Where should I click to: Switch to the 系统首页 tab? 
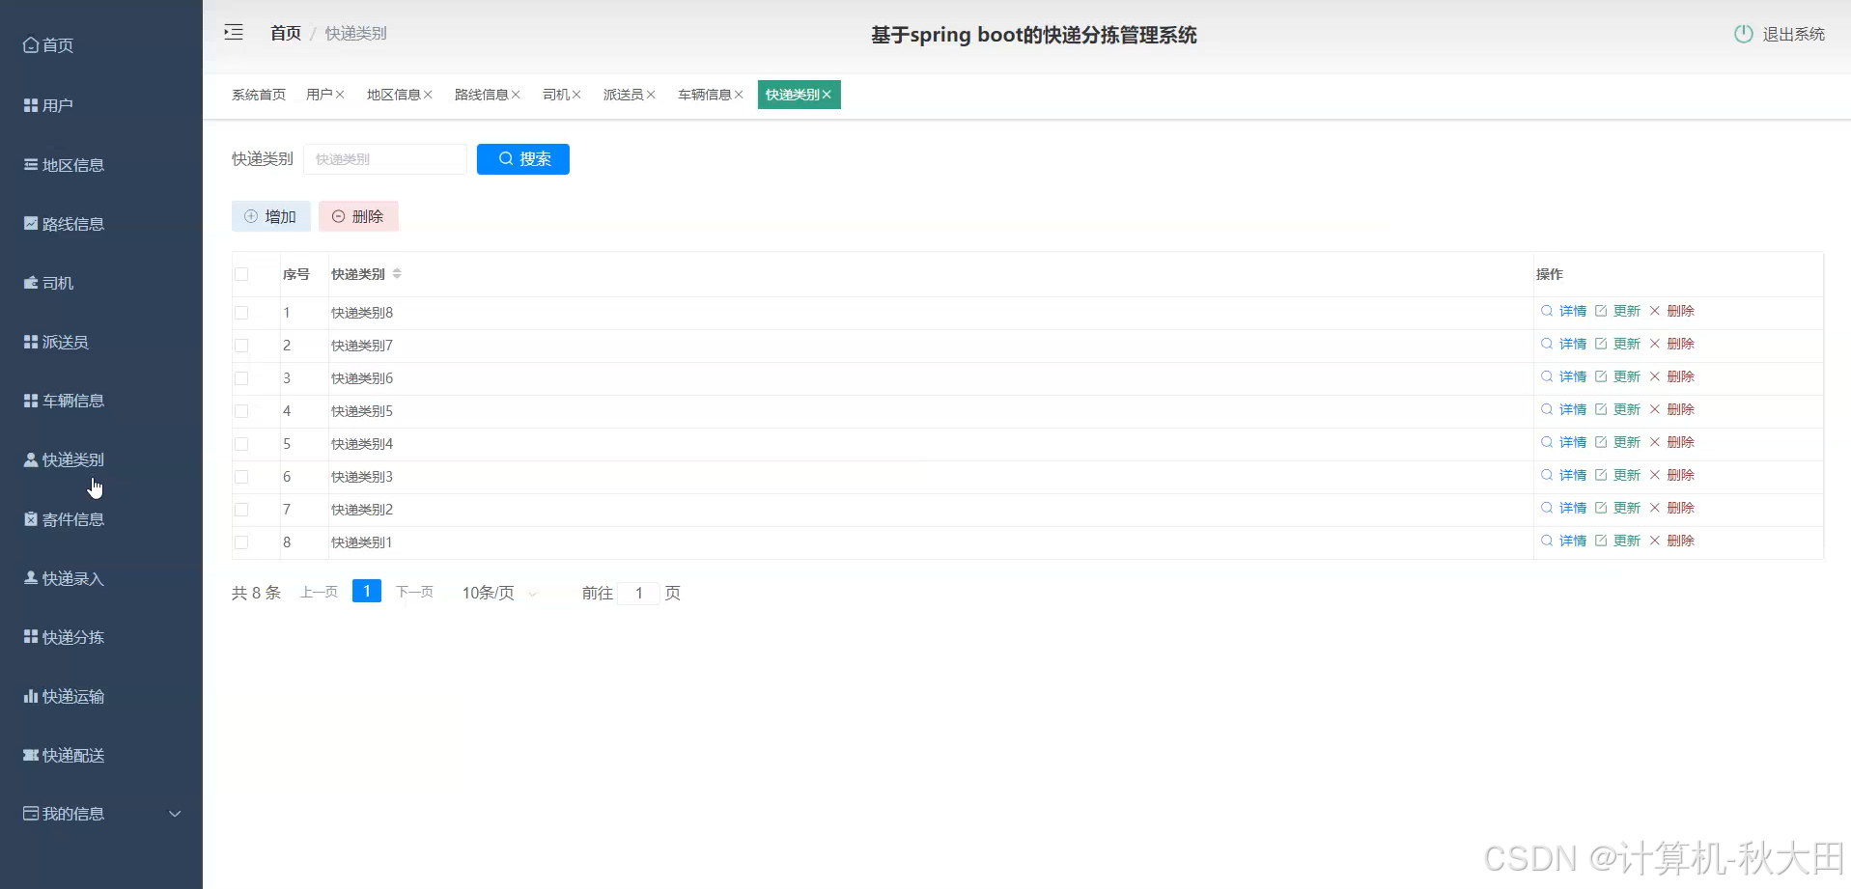[x=259, y=95]
